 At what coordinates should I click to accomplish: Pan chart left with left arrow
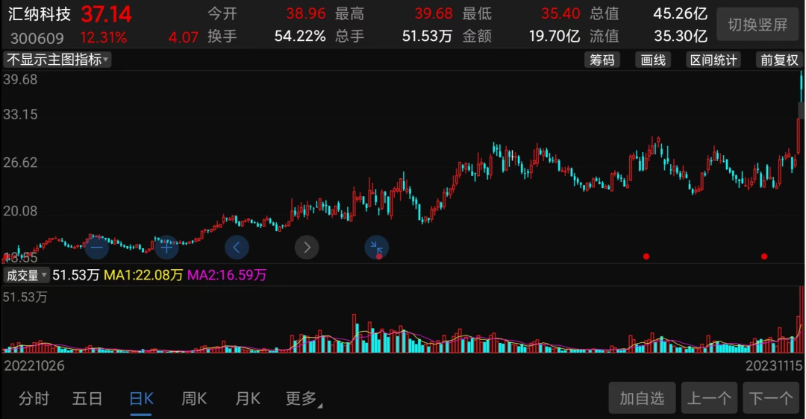237,248
